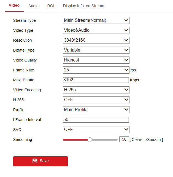Click the Smoothing slider handle

pos(90,140)
